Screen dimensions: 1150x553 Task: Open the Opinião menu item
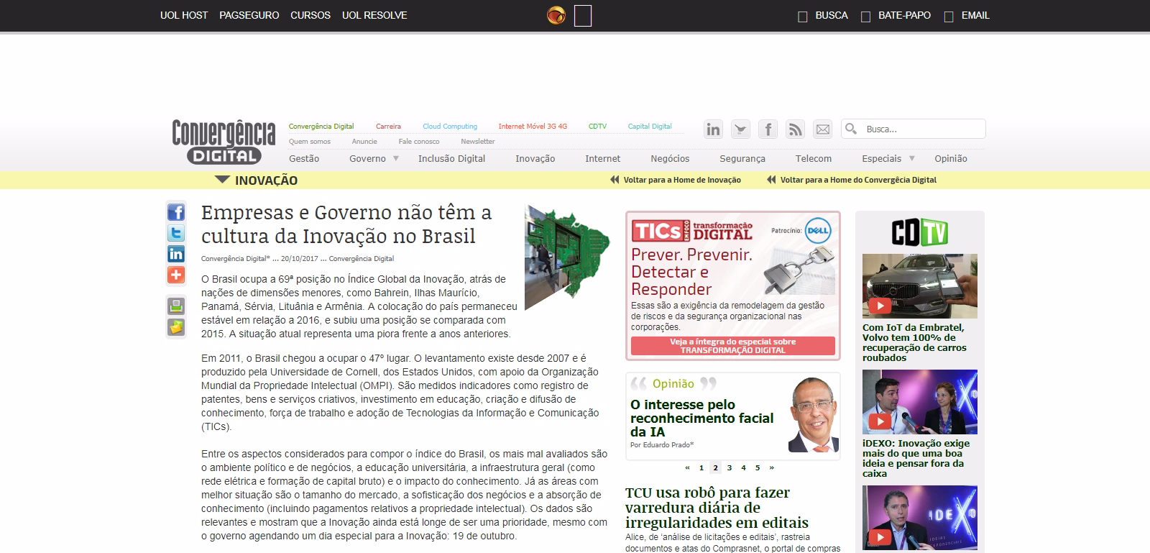951,158
